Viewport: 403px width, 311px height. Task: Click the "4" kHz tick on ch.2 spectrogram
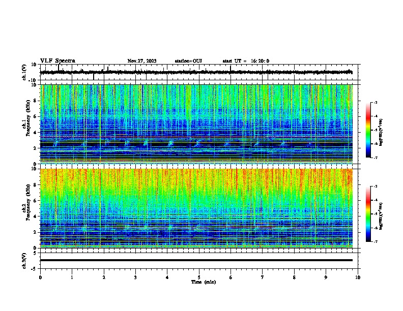click(x=36, y=216)
